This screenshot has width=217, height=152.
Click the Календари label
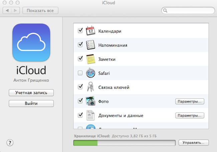[x=110, y=31]
